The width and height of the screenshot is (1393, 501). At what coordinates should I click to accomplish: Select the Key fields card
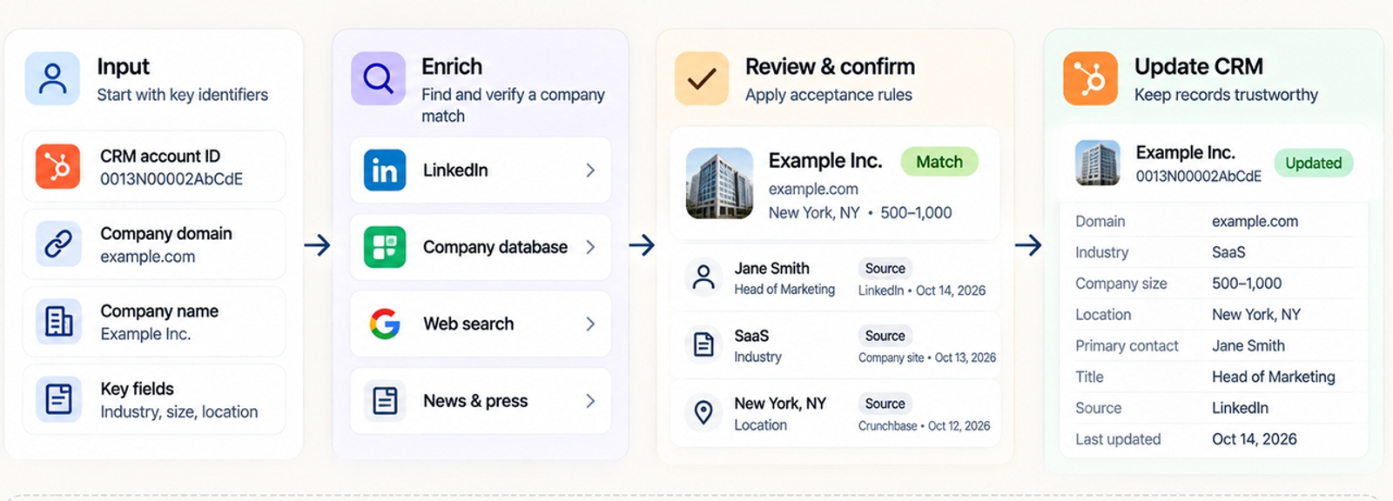click(x=154, y=399)
